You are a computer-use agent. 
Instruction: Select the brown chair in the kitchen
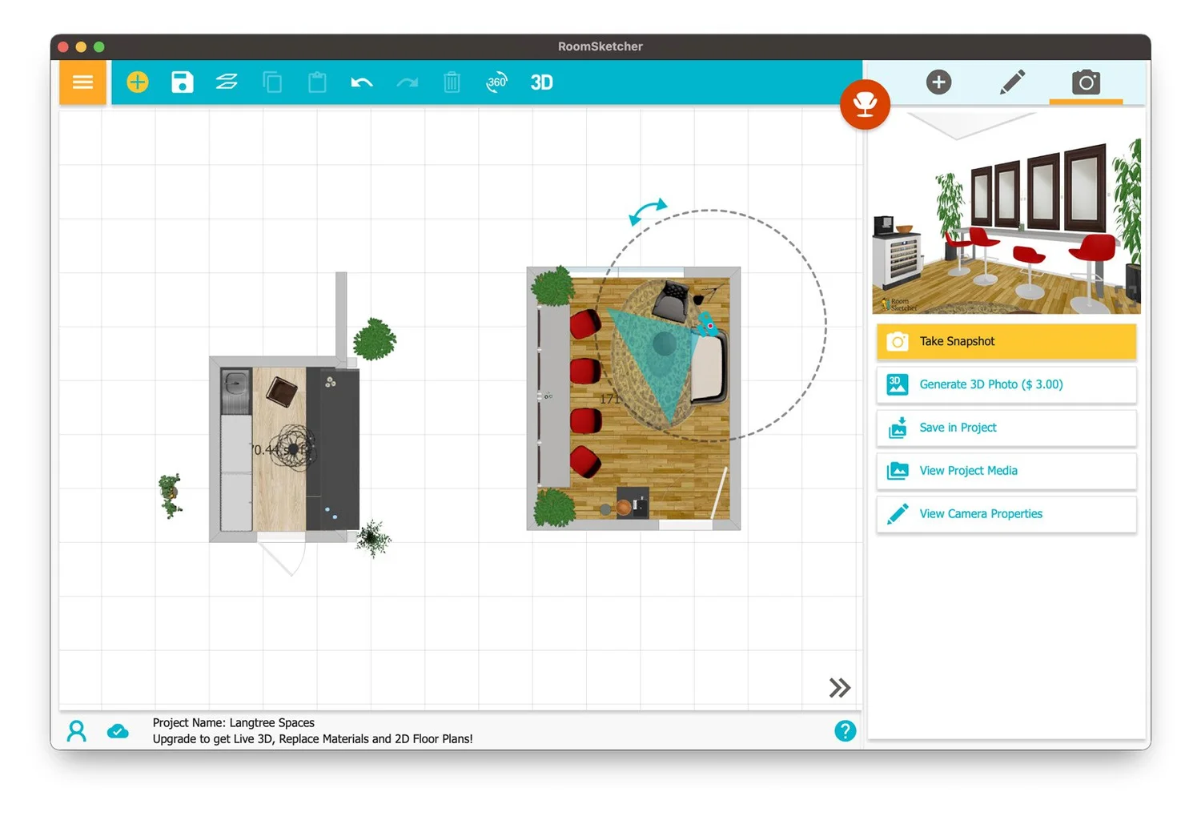(x=282, y=392)
